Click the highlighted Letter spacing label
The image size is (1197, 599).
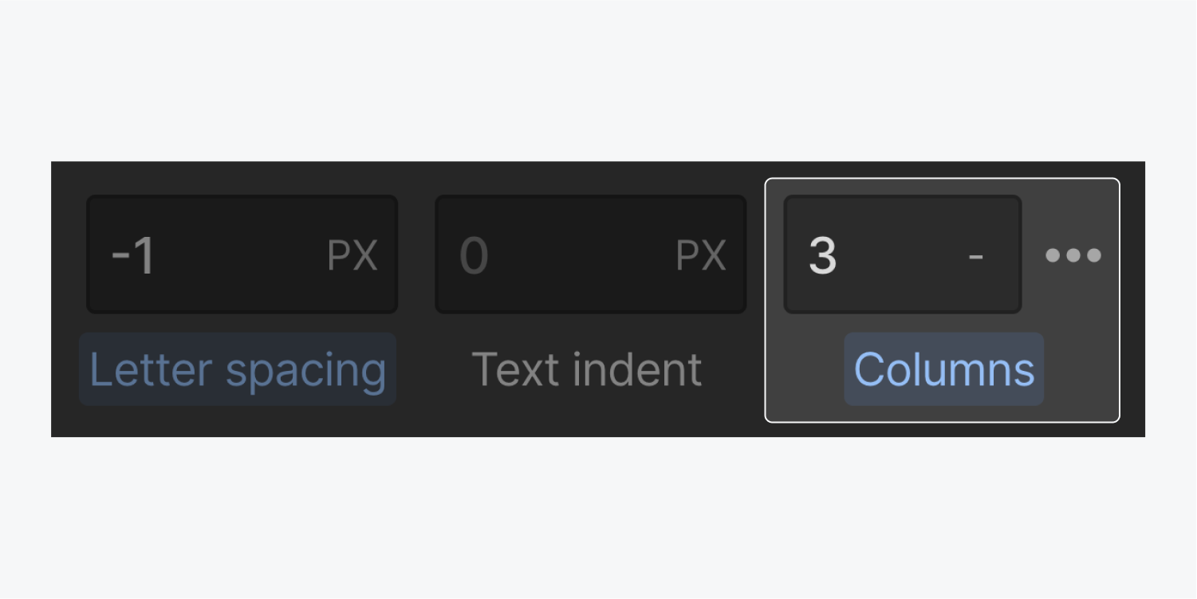click(x=238, y=369)
